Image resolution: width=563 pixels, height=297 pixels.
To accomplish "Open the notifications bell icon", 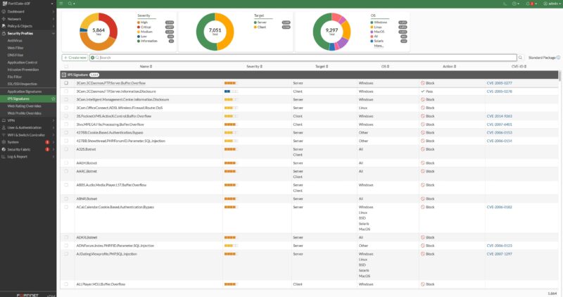I will [x=528, y=4].
